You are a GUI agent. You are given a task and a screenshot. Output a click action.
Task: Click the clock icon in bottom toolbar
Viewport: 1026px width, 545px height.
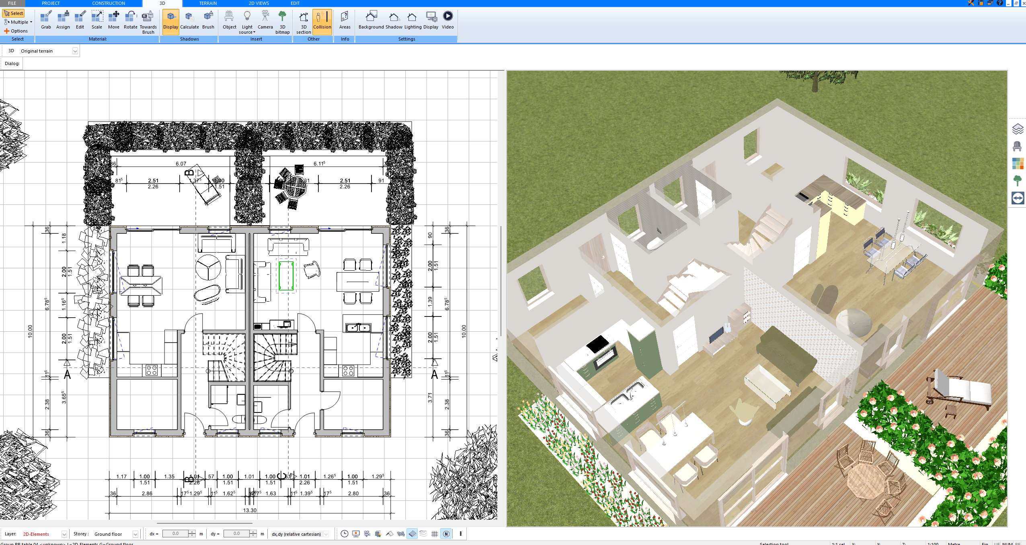coord(344,534)
